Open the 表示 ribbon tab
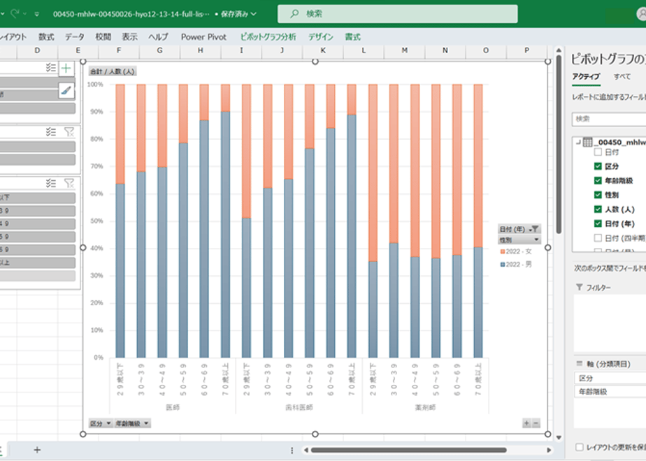The height and width of the screenshot is (461, 646). coord(129,37)
